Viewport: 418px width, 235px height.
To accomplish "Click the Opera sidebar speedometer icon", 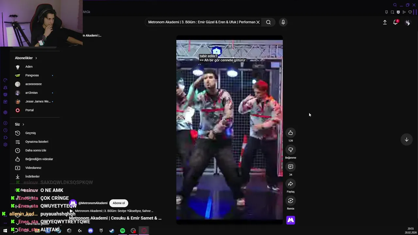I will (x=5, y=80).
